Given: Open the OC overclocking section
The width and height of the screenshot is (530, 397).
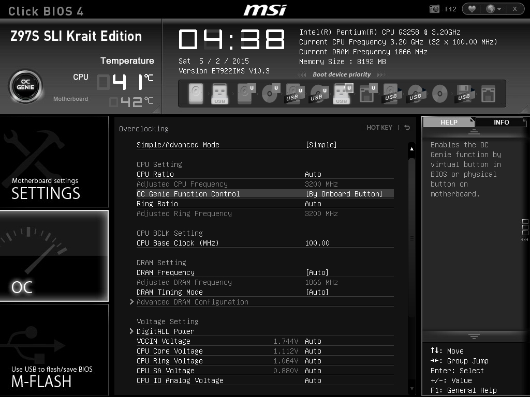Looking at the screenshot, I should (x=54, y=256).
